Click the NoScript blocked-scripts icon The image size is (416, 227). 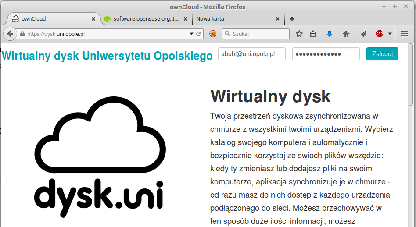[x=213, y=34]
